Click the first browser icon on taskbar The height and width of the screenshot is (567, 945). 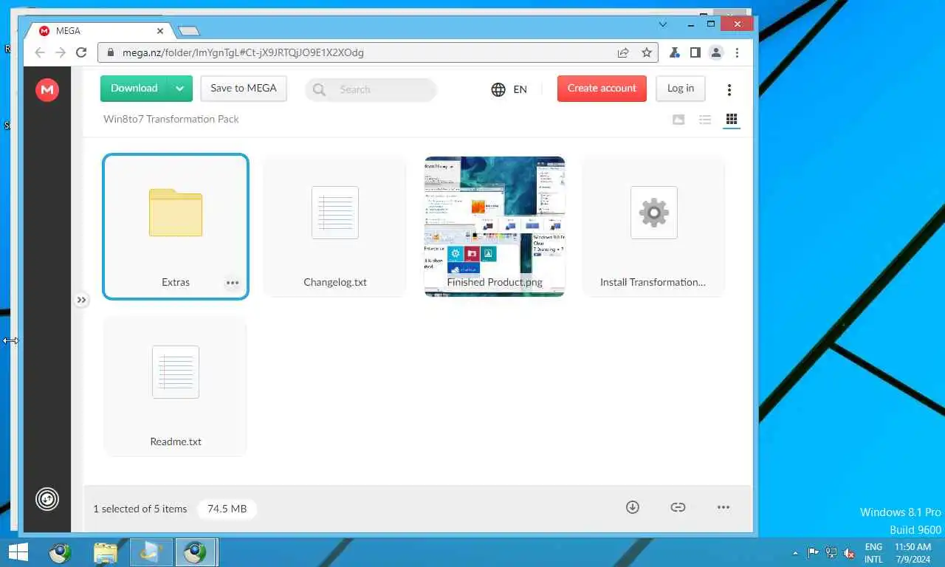60,552
